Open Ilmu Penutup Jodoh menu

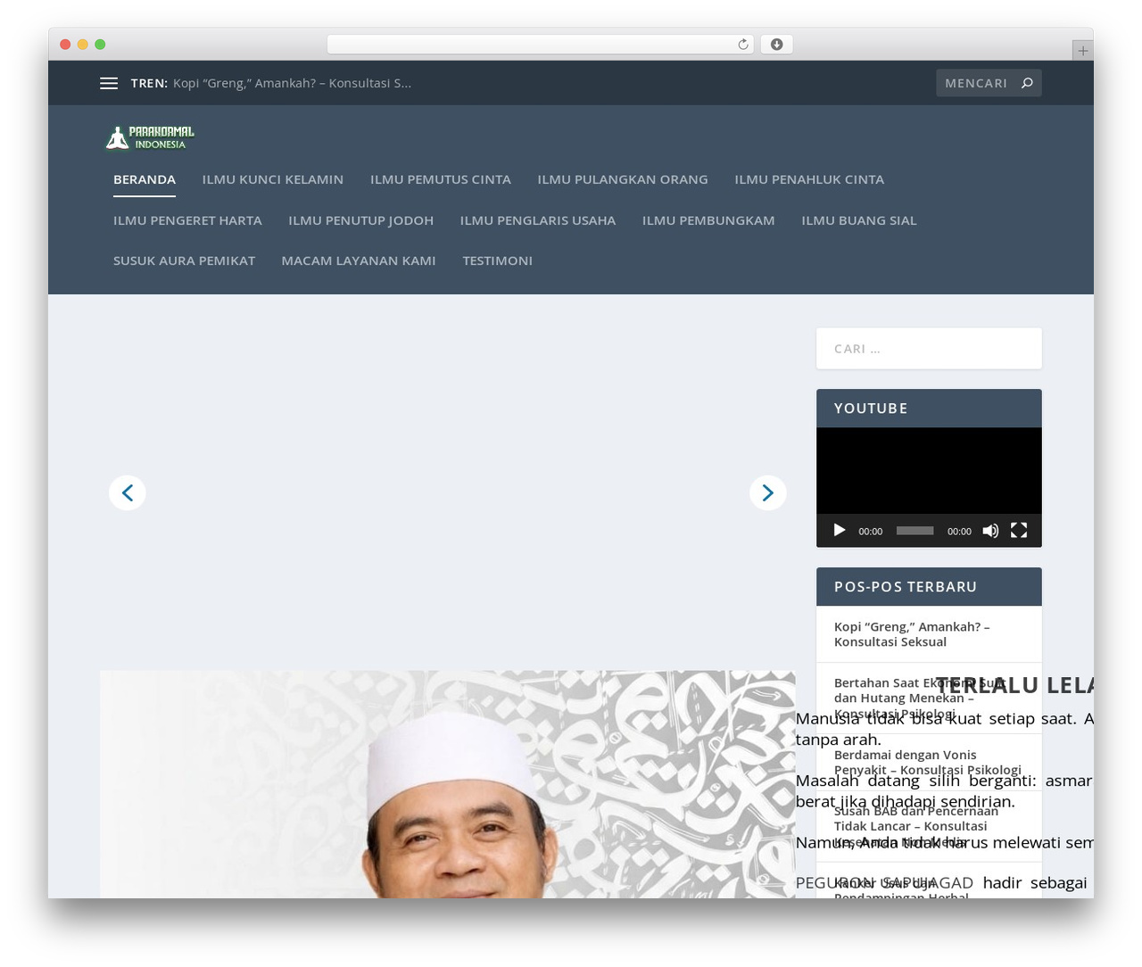(x=361, y=220)
